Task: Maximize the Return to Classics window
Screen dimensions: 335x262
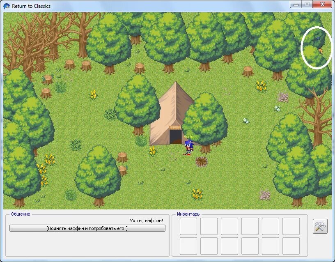Action: [307, 5]
